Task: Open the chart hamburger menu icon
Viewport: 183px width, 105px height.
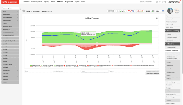Action: (157, 18)
